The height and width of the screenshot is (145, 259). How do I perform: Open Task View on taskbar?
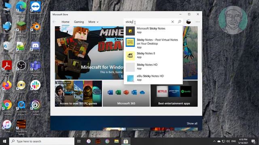coord(79,141)
